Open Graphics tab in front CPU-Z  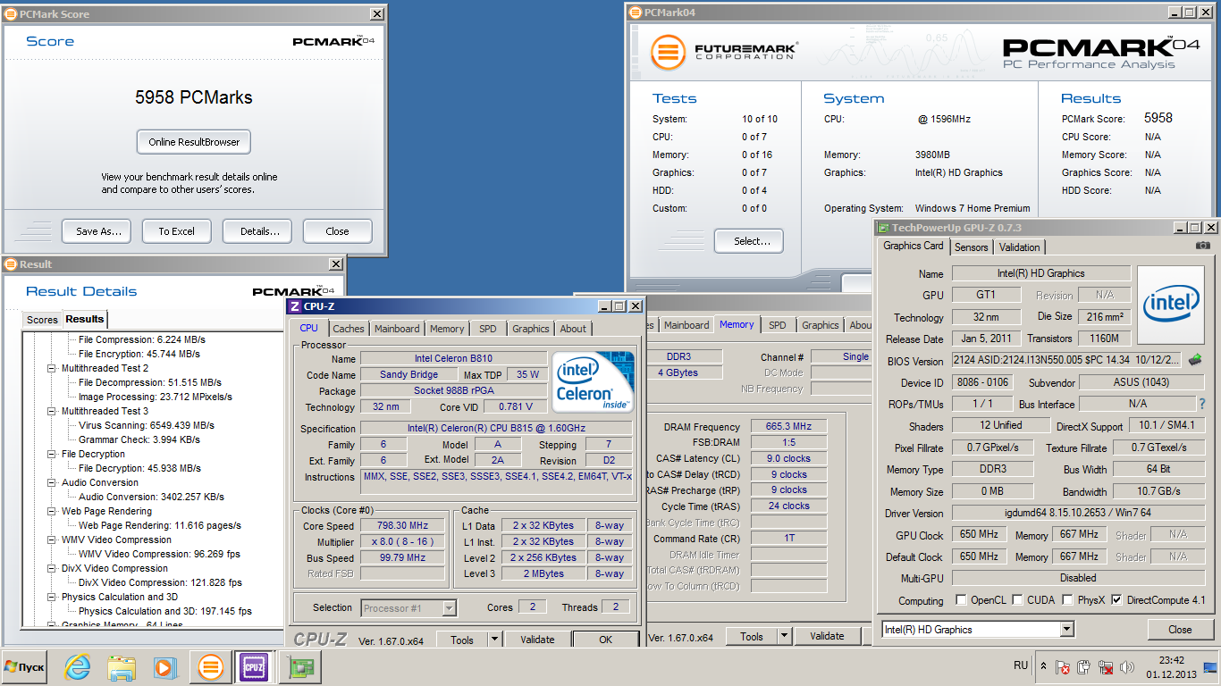click(531, 329)
